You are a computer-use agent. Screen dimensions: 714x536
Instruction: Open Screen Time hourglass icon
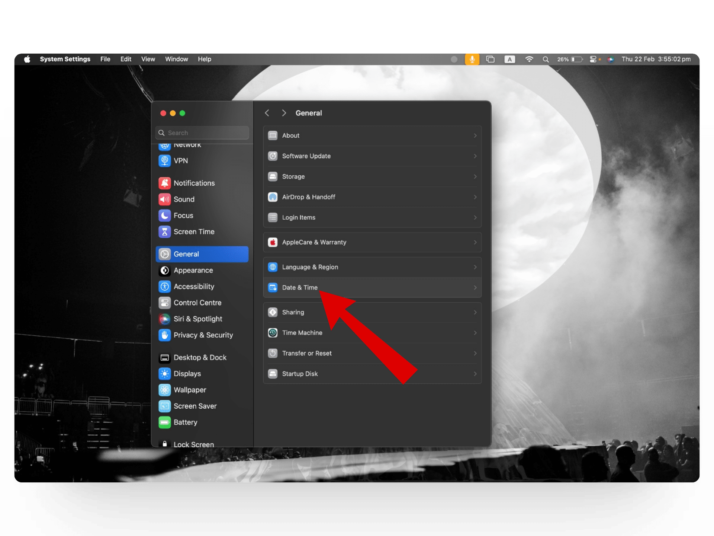(x=164, y=232)
